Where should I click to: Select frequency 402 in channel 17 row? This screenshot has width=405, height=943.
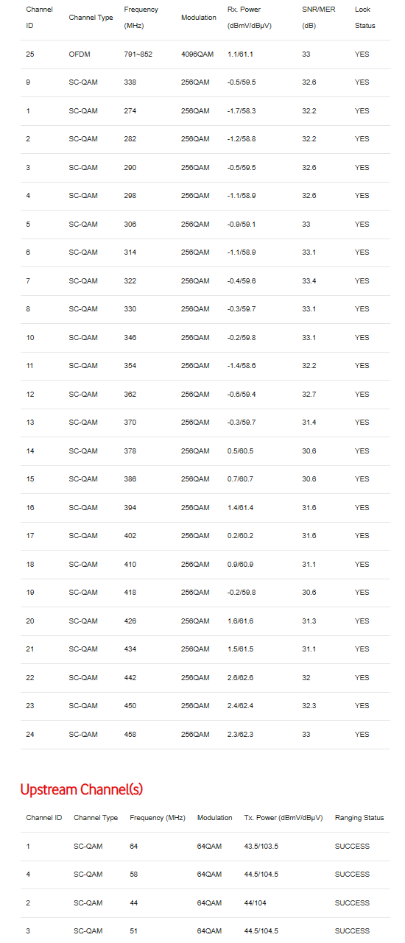pyautogui.click(x=130, y=536)
